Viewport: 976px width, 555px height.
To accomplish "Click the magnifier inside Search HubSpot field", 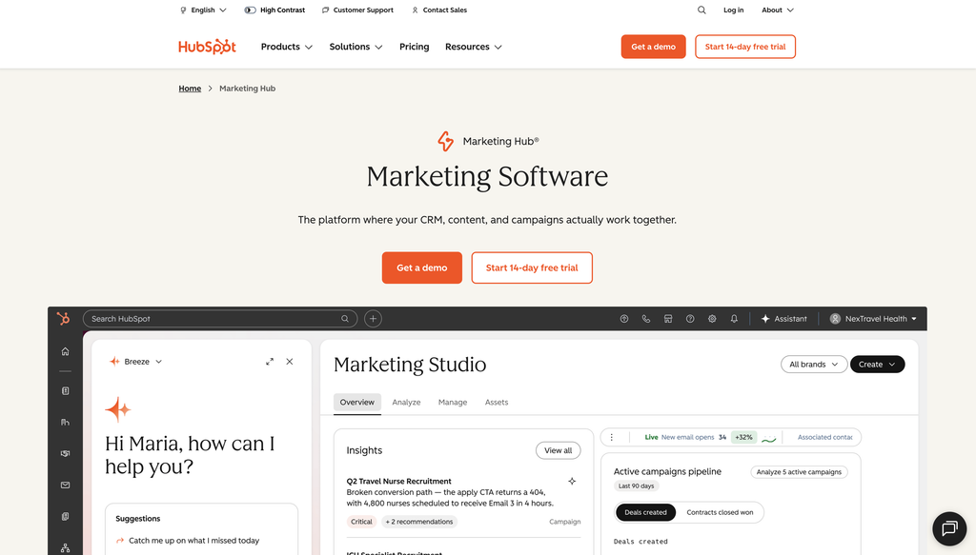I will 345,319.
